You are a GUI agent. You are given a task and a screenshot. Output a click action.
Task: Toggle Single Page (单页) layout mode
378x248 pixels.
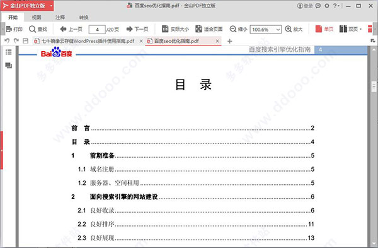tap(324, 29)
